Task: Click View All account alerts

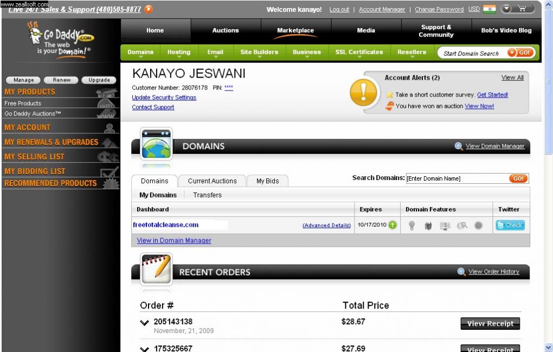Action: tap(512, 78)
